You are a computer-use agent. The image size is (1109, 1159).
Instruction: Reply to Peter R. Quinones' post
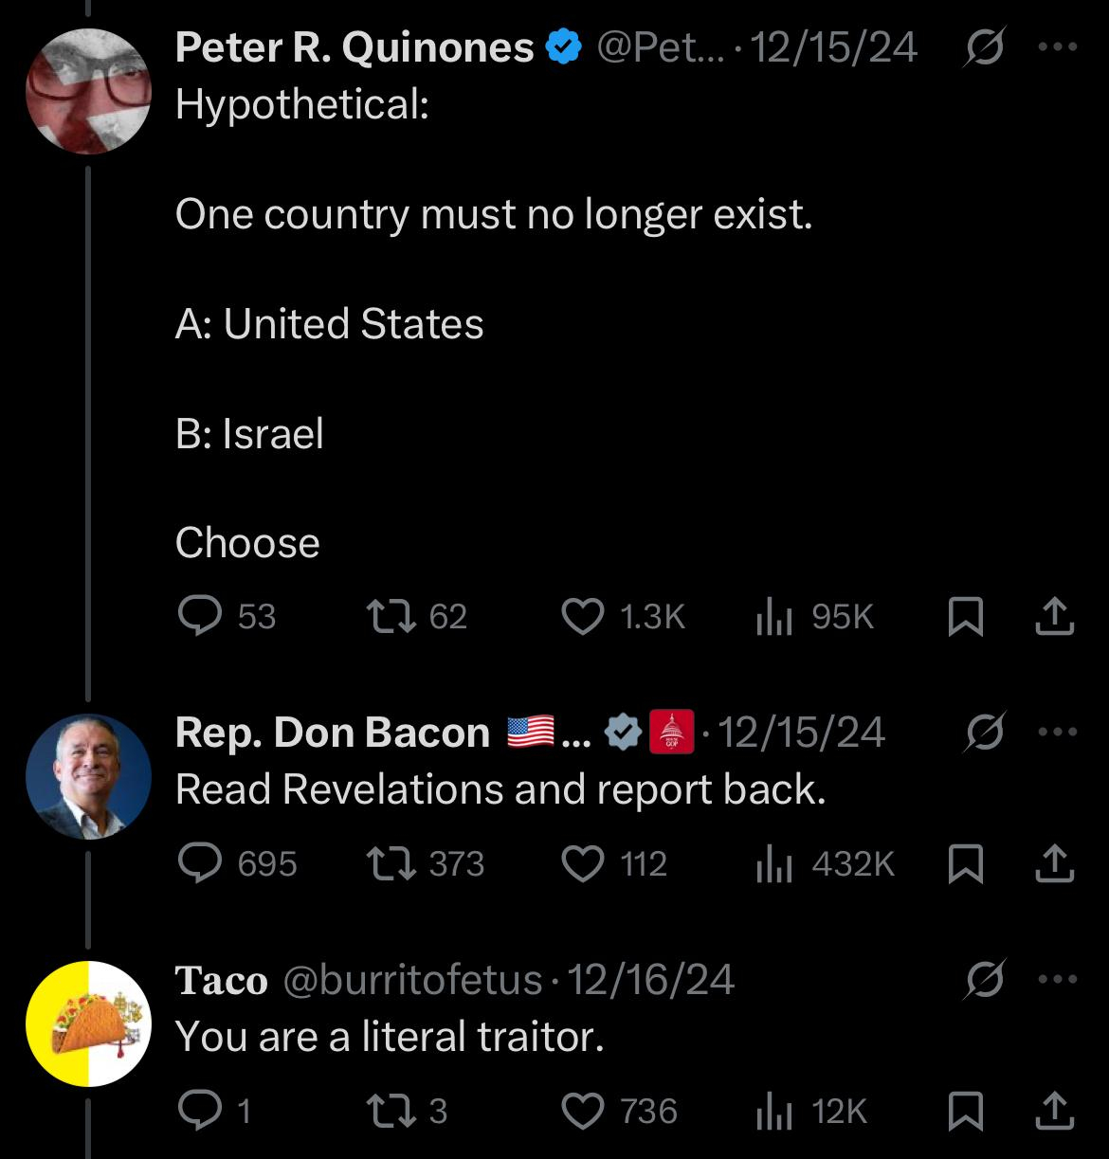tap(199, 617)
